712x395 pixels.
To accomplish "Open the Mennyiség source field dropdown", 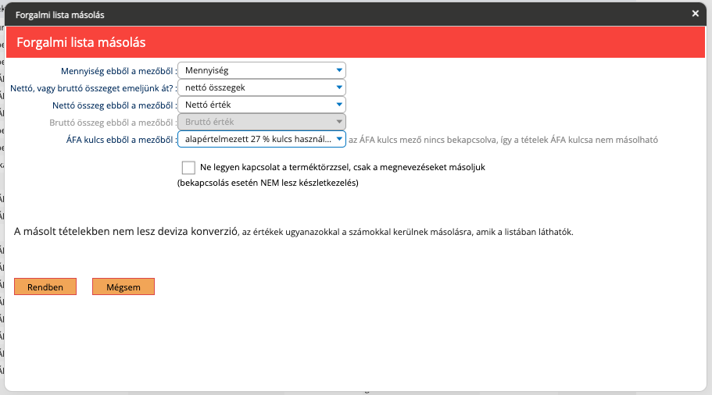I will click(262, 70).
